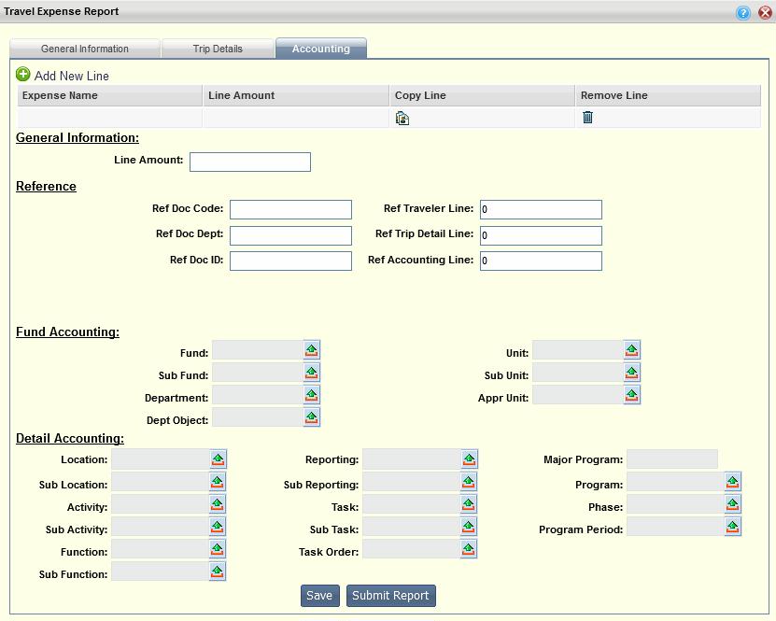Open lookup for the Dept Object field
Viewport: 776px width, 621px height.
[312, 417]
